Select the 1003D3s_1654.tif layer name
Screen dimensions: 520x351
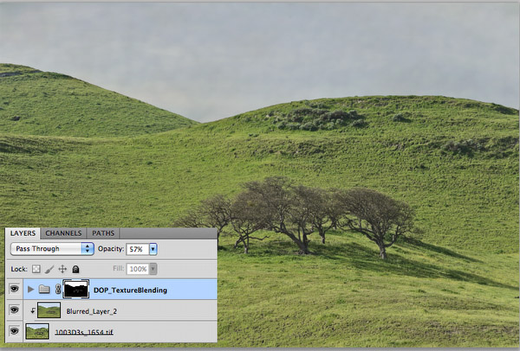click(x=84, y=332)
